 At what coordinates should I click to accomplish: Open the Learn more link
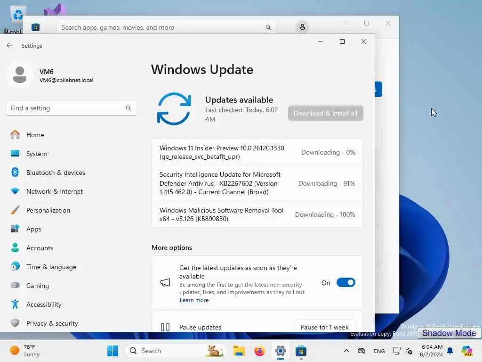coord(194,300)
